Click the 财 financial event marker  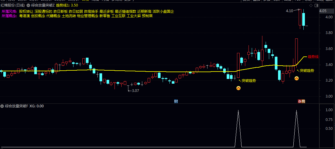coord(176,101)
